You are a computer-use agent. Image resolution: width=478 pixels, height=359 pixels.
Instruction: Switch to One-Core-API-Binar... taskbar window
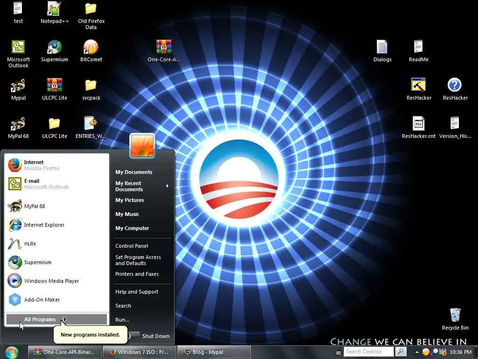click(x=64, y=352)
